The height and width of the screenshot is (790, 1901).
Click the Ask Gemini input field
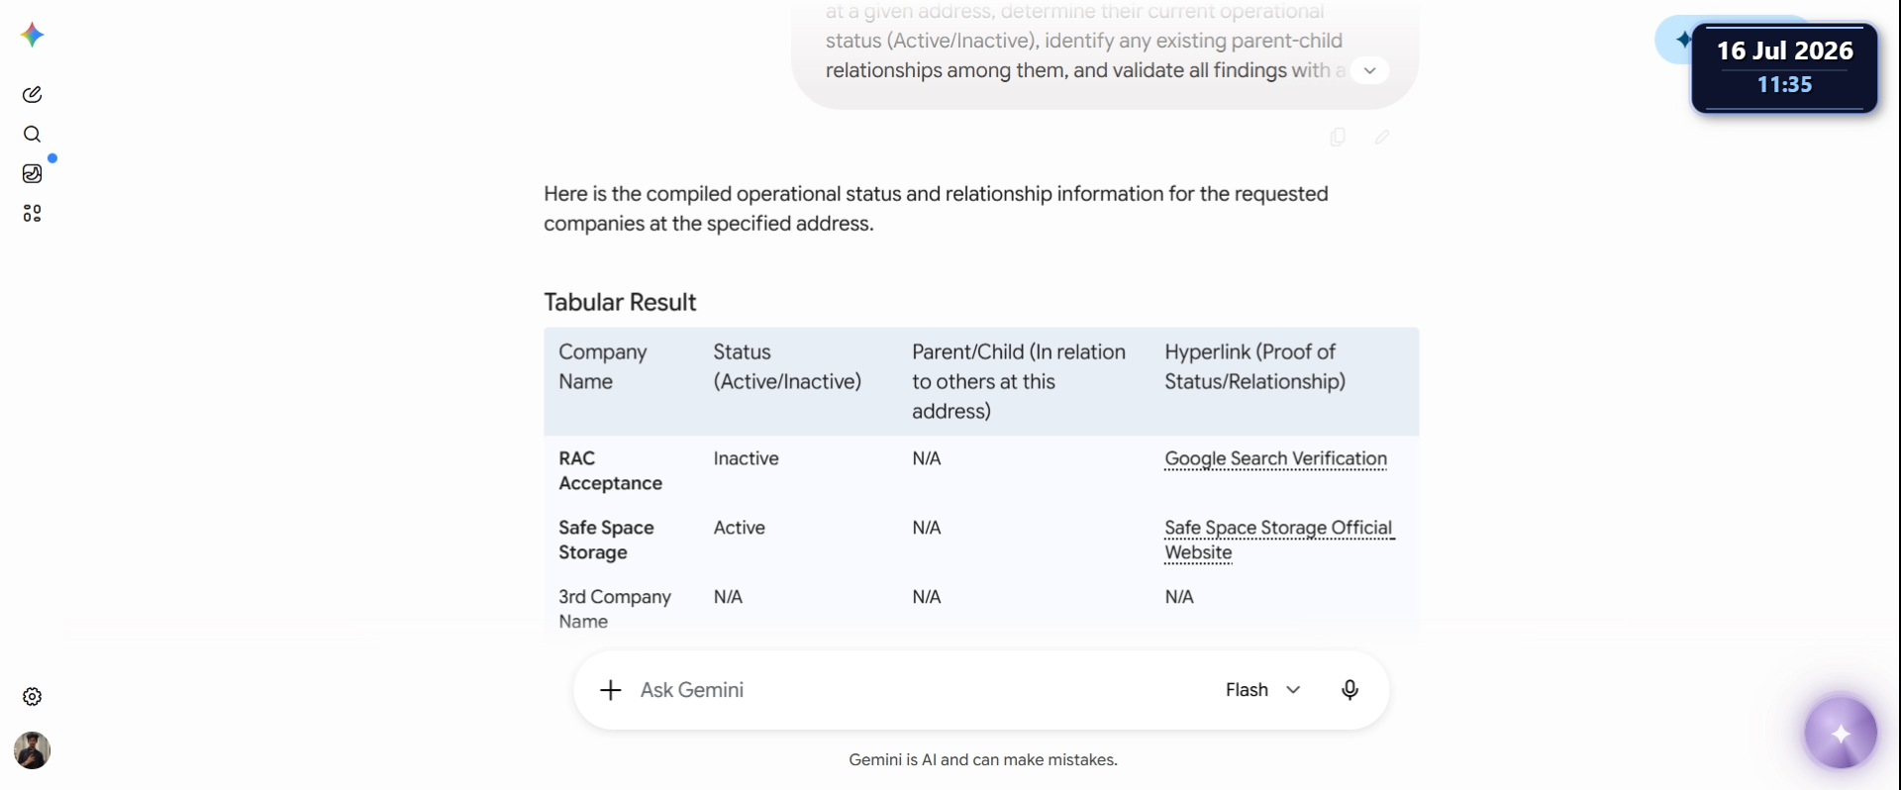click(921, 690)
